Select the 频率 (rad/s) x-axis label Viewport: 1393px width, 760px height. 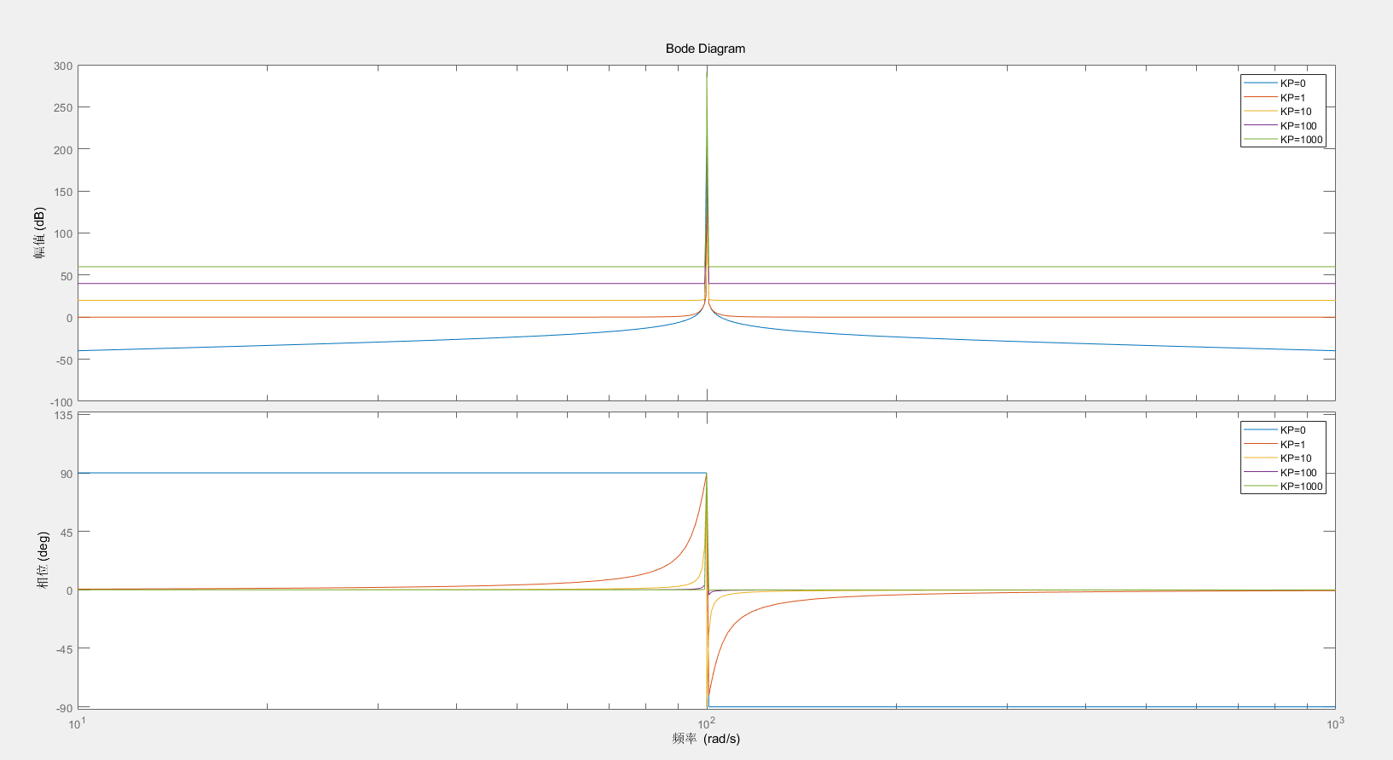click(705, 739)
